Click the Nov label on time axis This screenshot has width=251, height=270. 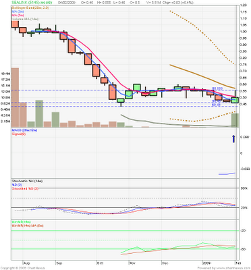[132, 263]
